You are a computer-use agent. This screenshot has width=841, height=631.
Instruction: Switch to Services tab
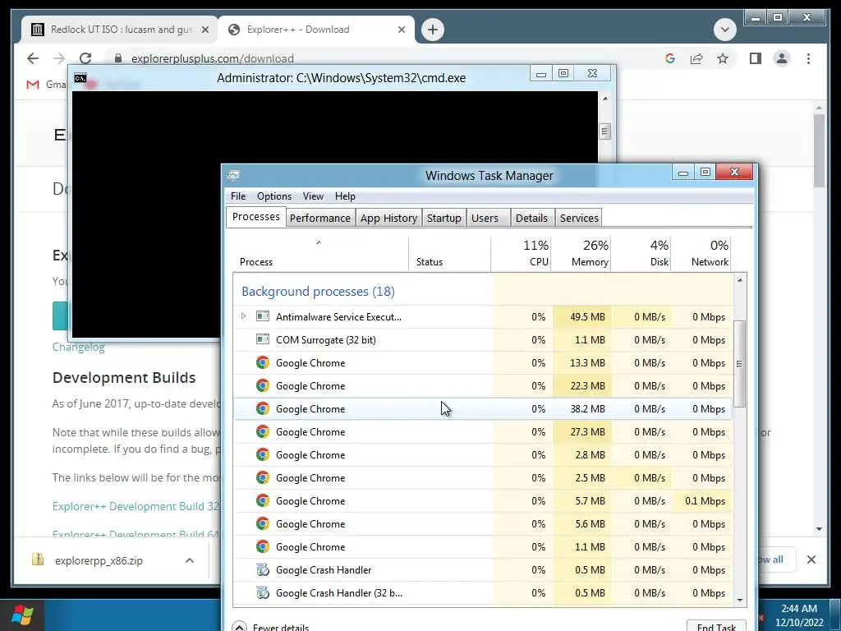tap(579, 218)
